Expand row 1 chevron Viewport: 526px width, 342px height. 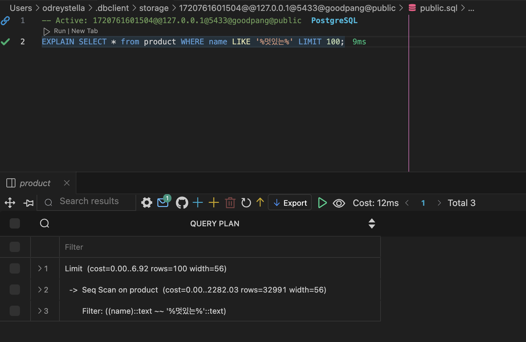coord(40,268)
